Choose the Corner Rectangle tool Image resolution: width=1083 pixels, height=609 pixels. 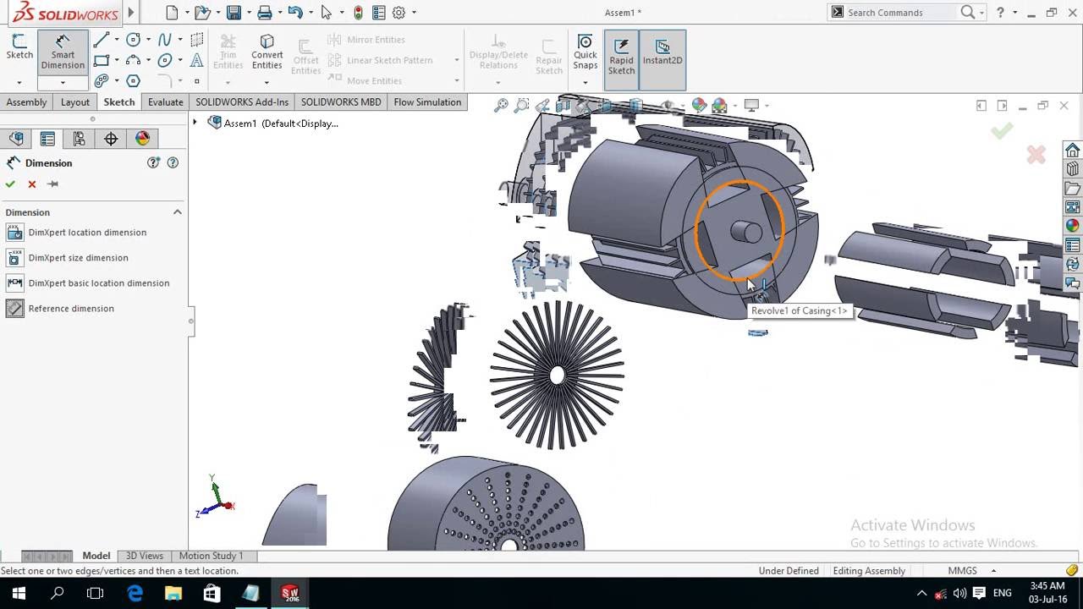click(102, 60)
